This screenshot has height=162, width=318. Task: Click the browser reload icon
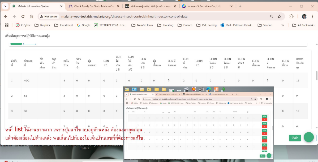(23, 16)
